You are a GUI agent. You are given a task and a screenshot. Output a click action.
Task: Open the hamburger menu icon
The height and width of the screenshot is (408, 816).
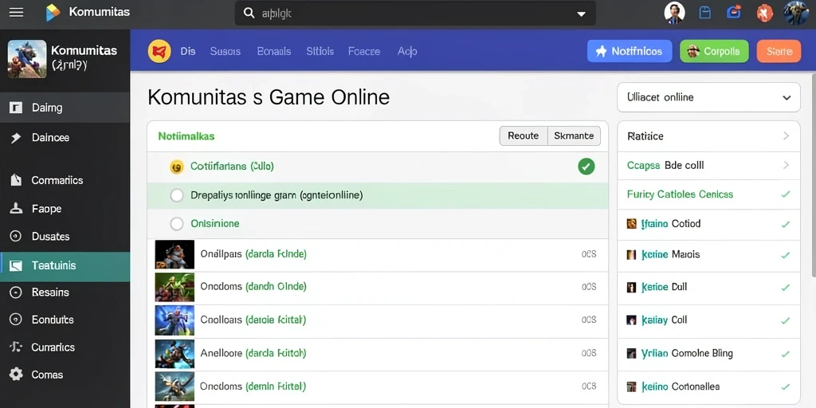(16, 13)
